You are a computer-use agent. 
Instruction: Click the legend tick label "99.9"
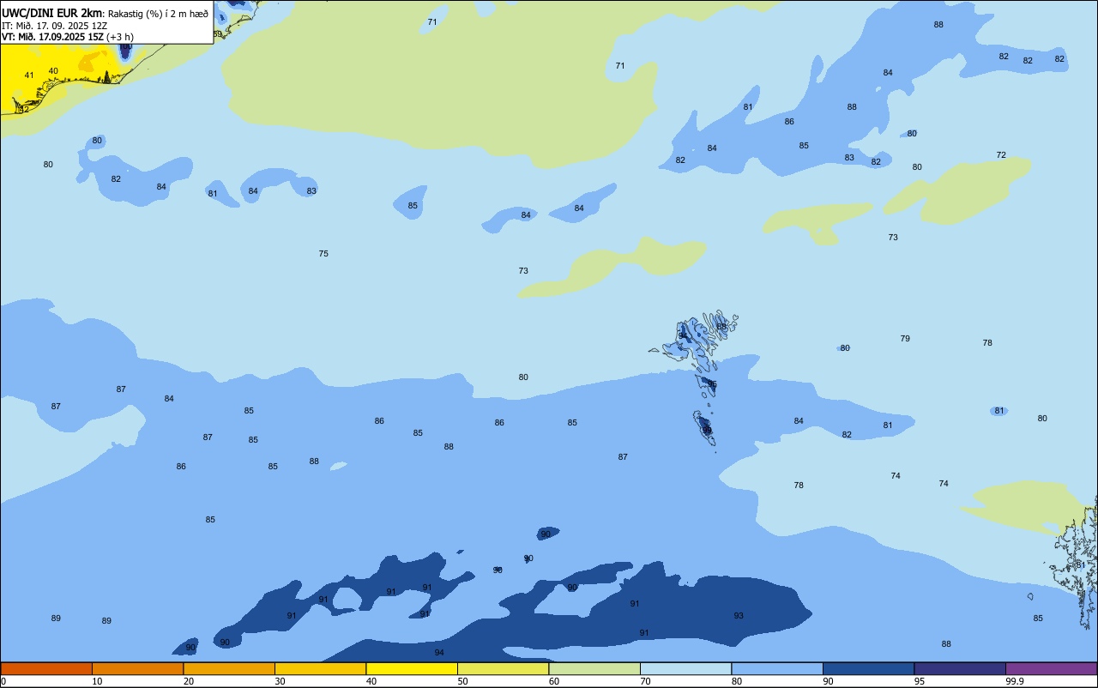1015,681
